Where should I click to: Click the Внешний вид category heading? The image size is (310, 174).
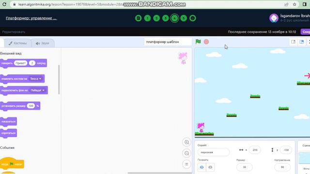tap(11, 54)
